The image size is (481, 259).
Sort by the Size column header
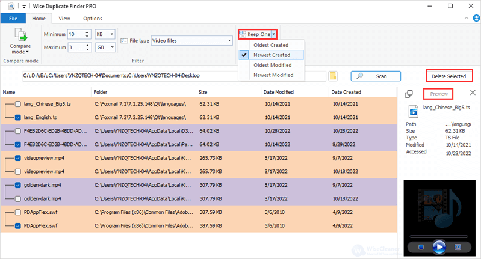pyautogui.click(x=228, y=92)
